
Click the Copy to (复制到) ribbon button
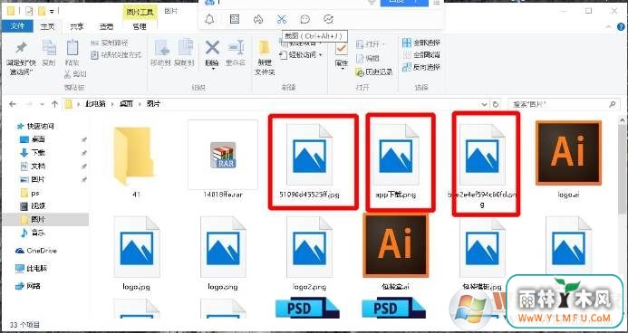click(185, 52)
